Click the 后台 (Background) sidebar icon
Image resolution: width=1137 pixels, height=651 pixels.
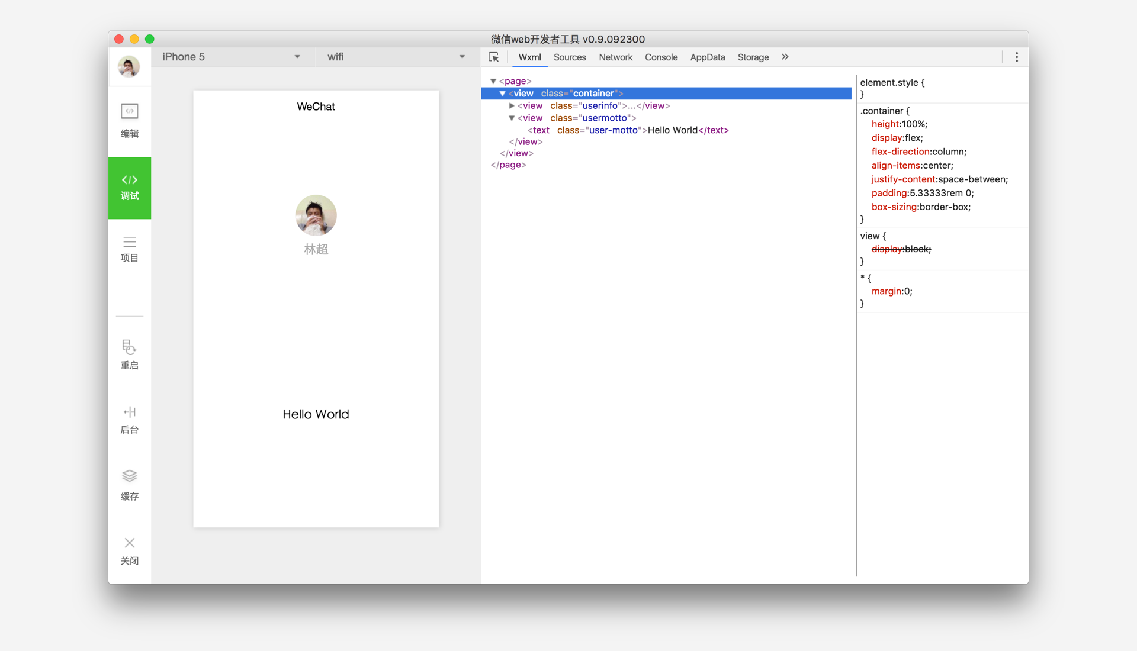[129, 418]
